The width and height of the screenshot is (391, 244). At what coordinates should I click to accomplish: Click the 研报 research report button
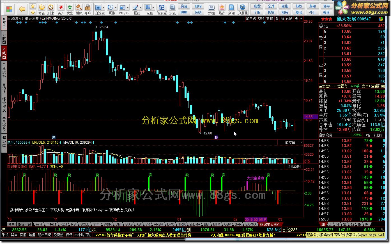[198, 6]
